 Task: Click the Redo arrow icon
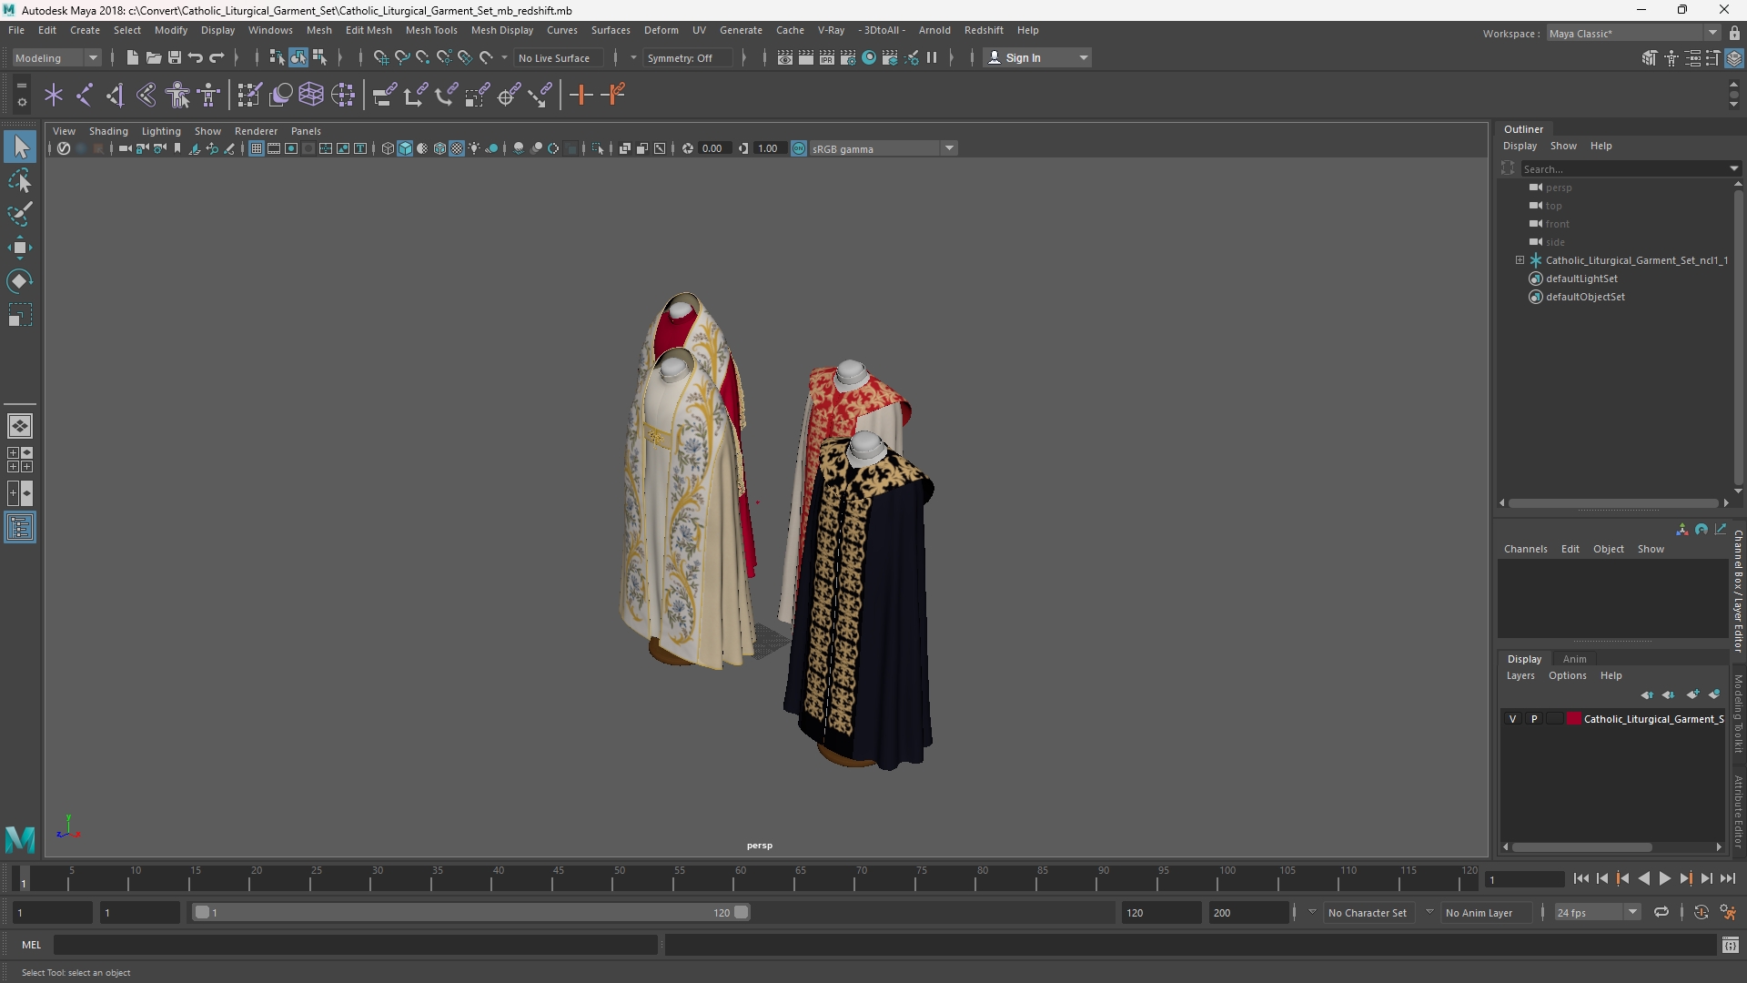coord(217,57)
